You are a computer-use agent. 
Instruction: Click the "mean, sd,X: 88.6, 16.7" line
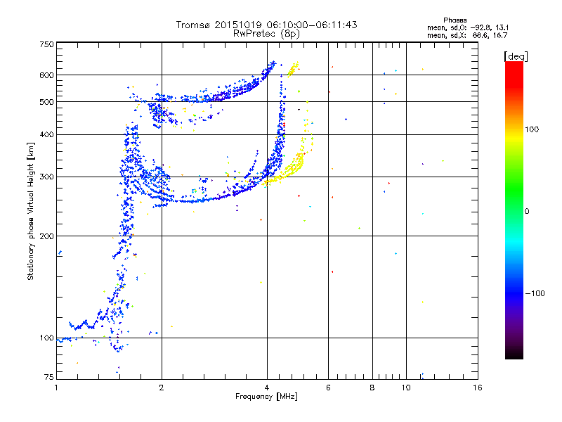coord(467,35)
